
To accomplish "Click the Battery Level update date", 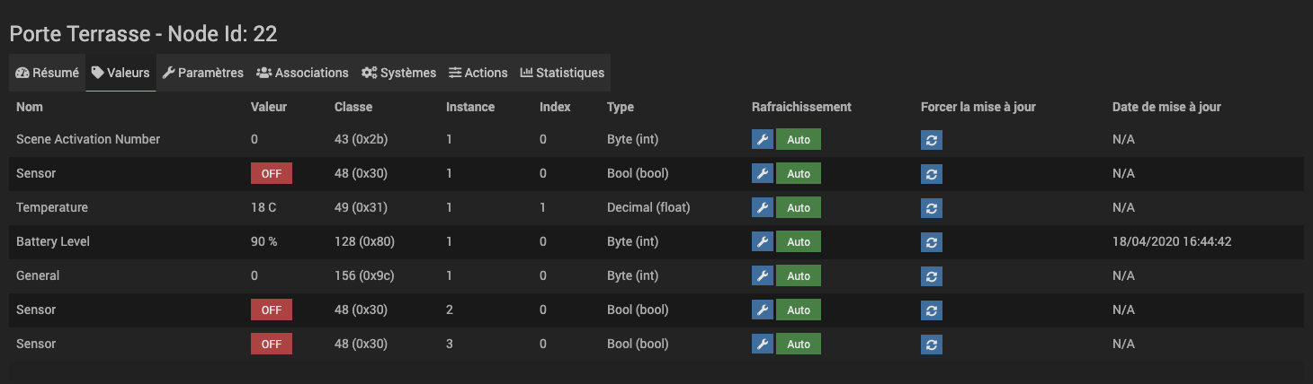I will pos(1172,242).
